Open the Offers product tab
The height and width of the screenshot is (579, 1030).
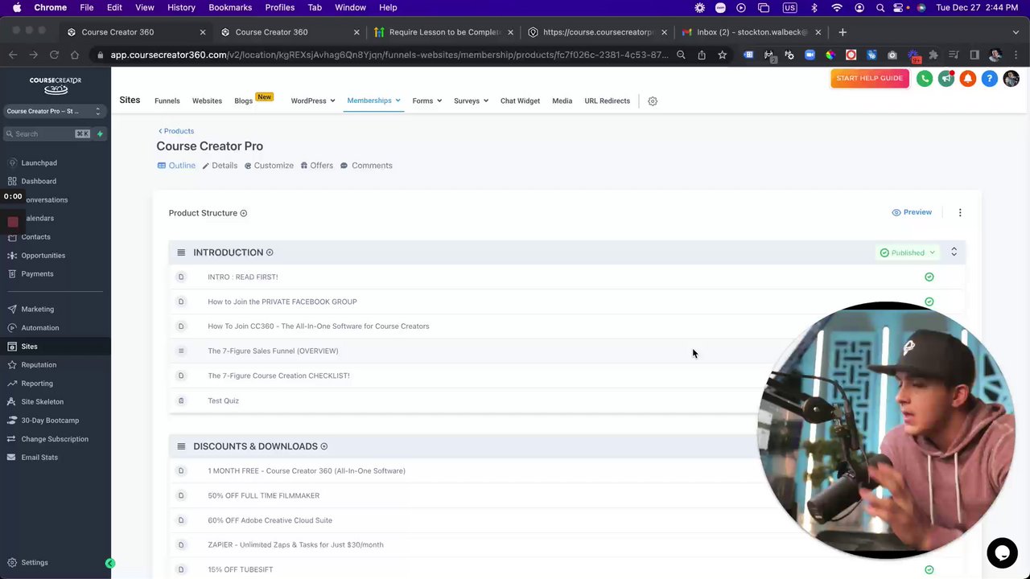(316, 166)
